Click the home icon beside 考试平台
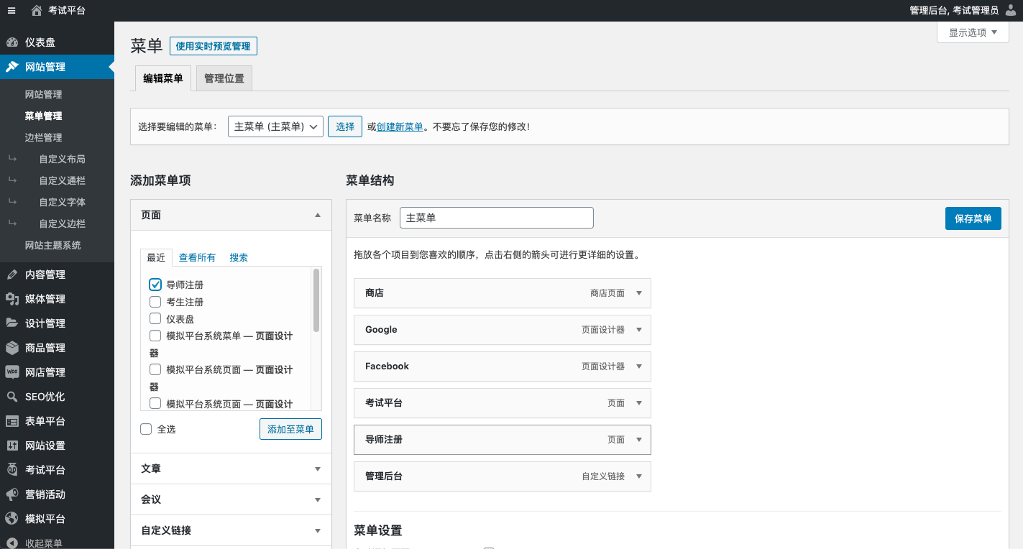 pyautogui.click(x=37, y=10)
